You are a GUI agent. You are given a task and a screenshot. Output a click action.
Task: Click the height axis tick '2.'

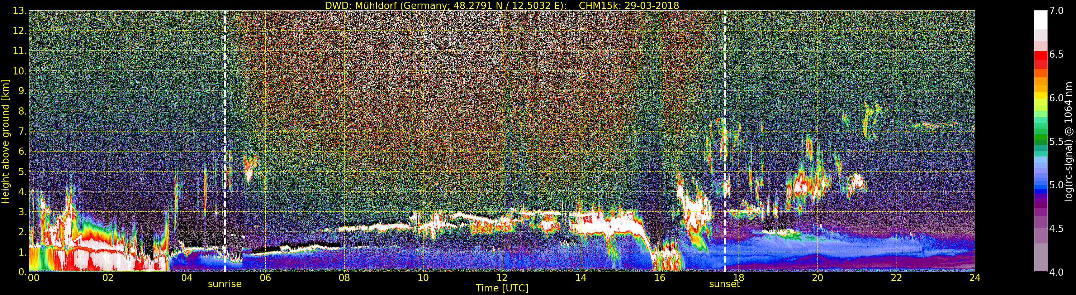[23, 232]
